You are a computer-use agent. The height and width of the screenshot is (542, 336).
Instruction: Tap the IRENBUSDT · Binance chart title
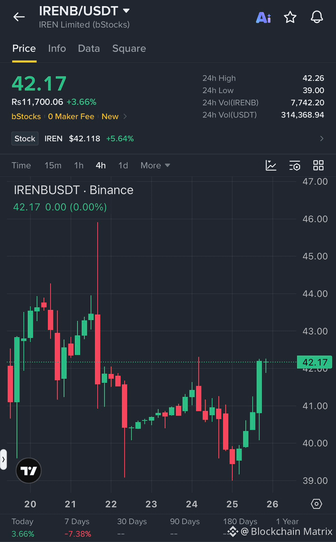point(73,190)
